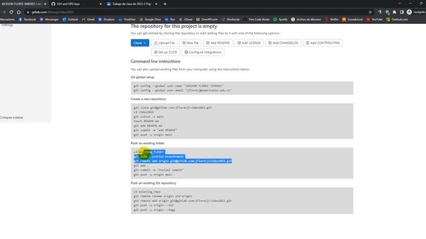Screen dimensions: 426x239
Task: Go forward in browser history
Action: pos(3,12)
